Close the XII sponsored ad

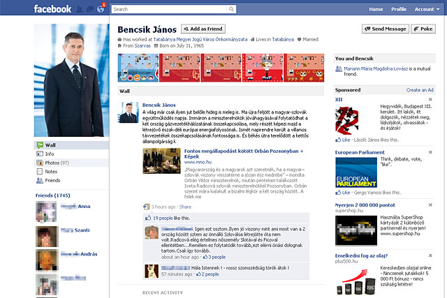click(430, 99)
